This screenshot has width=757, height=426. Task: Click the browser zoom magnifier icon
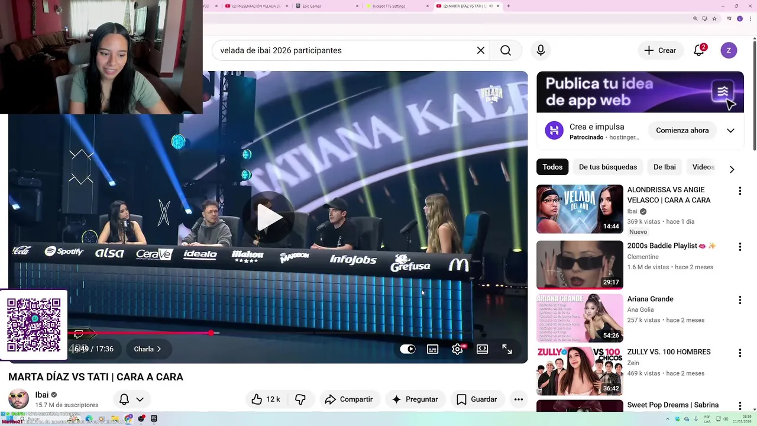point(695,19)
